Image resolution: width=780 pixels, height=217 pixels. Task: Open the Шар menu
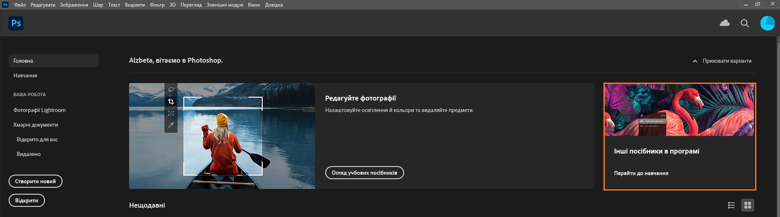pos(98,5)
